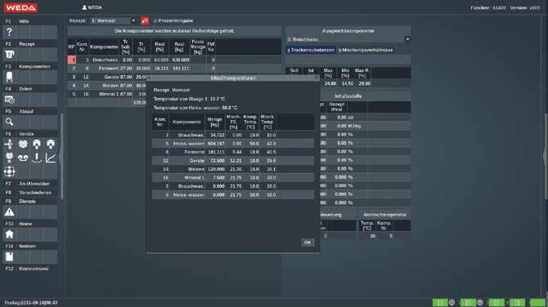Select the fill level probe icon
The image size is (548, 307).
[x=37, y=158]
